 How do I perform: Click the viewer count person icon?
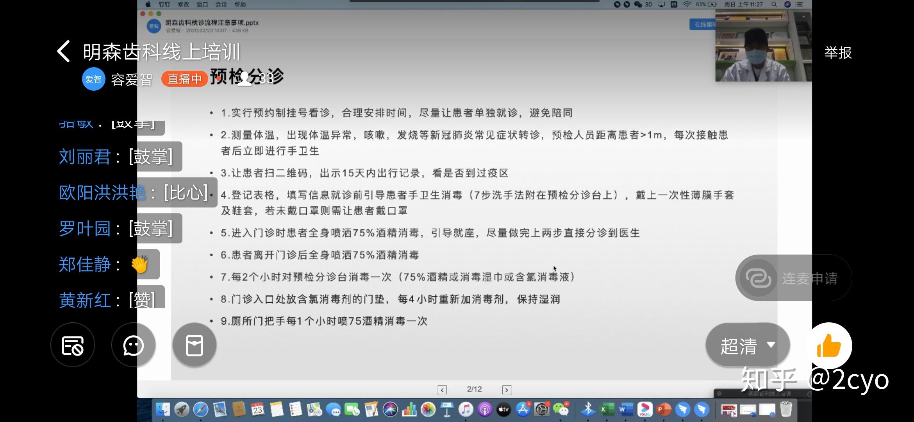tap(245, 79)
